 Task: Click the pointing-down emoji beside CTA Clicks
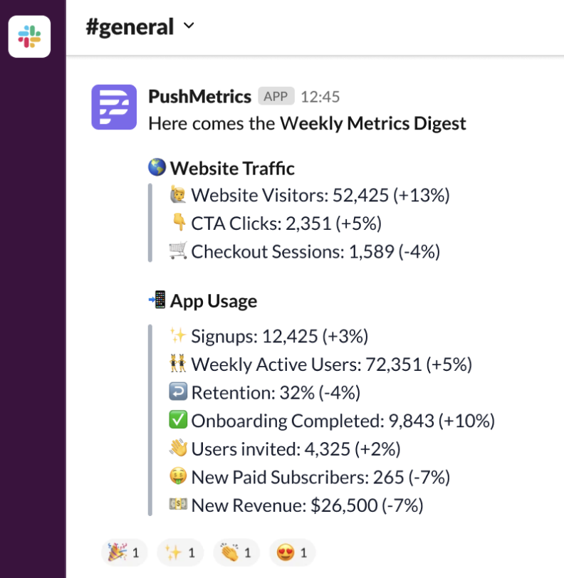[x=178, y=224]
